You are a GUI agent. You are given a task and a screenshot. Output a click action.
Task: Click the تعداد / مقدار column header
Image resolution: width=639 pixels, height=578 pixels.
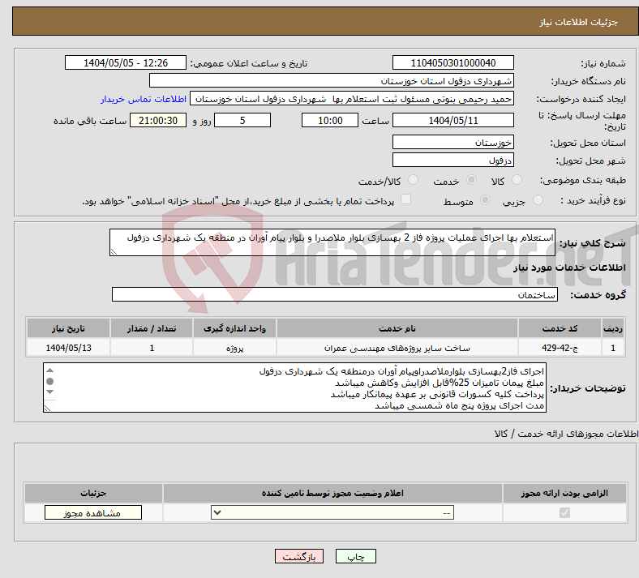152,328
